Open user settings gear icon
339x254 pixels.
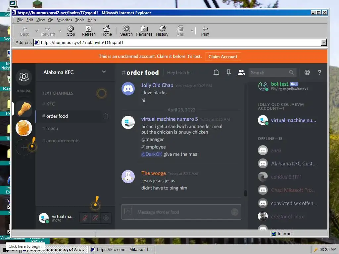[106, 218]
